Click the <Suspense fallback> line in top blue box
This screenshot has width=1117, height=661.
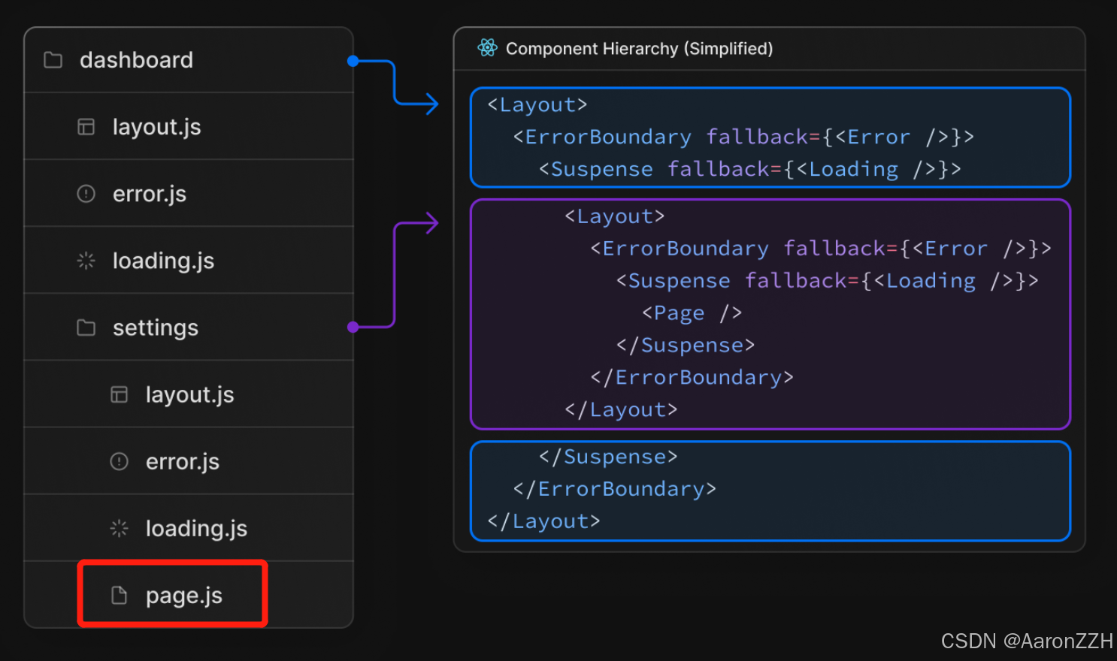pos(749,169)
